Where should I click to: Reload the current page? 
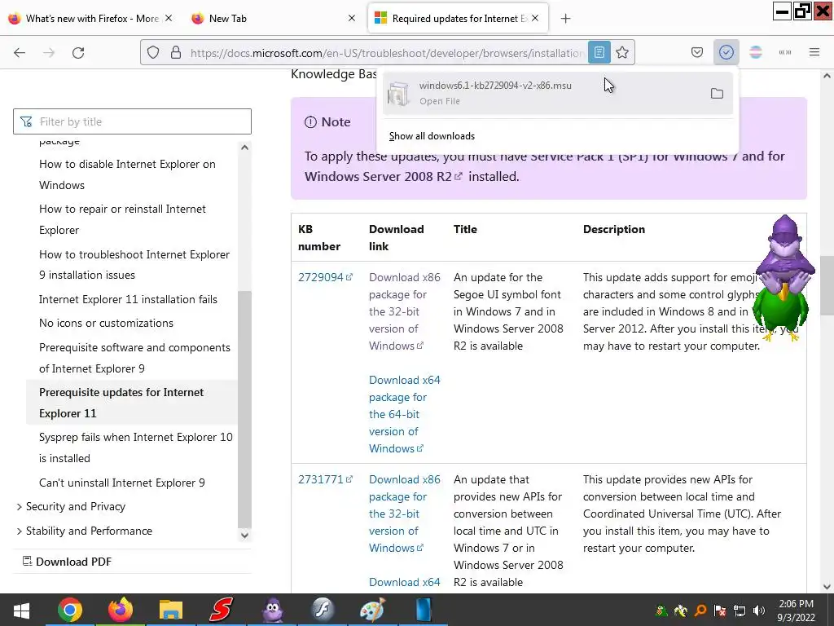coord(78,53)
